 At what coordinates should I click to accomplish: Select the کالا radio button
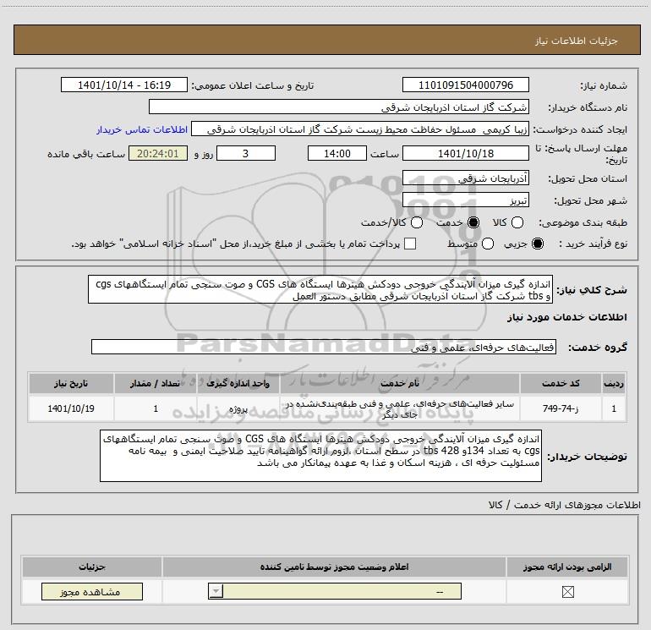(517, 222)
